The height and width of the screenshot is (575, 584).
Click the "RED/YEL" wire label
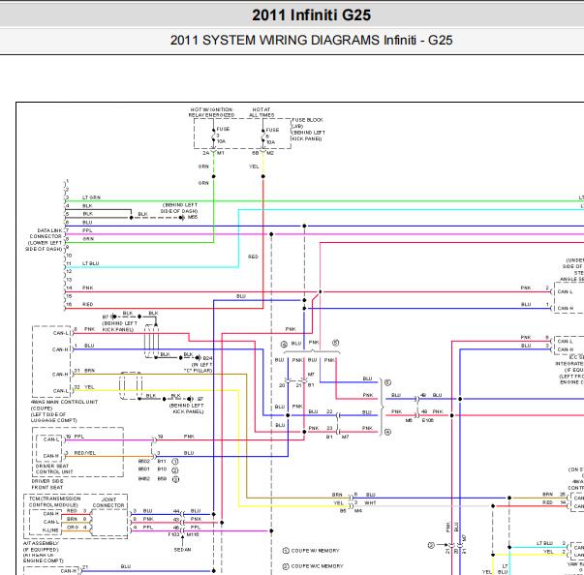coord(84,453)
